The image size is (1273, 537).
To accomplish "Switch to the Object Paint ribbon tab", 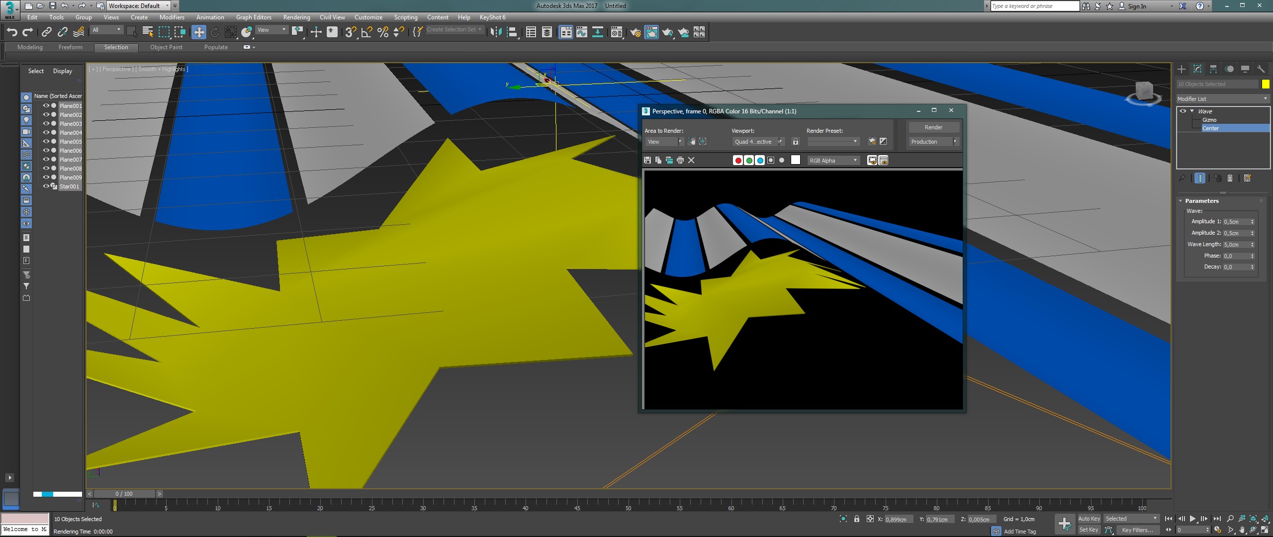I will (166, 47).
